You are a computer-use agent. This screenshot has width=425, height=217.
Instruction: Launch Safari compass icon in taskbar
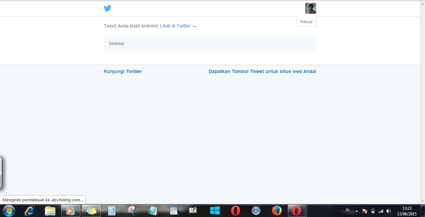(x=256, y=211)
